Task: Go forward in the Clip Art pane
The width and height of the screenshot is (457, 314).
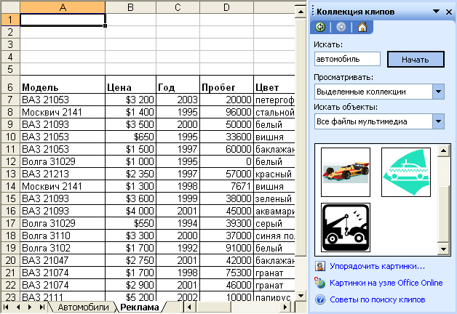Action: [341, 27]
